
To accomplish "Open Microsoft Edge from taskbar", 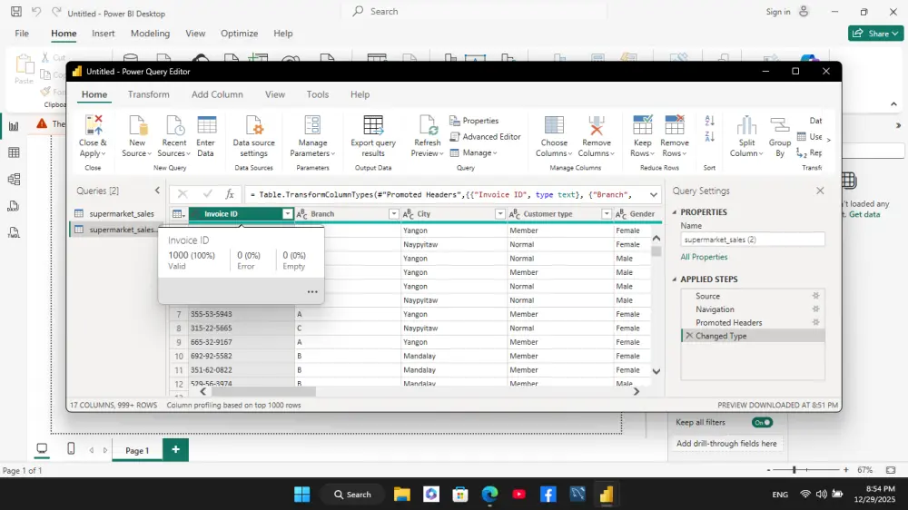I will 490,495.
